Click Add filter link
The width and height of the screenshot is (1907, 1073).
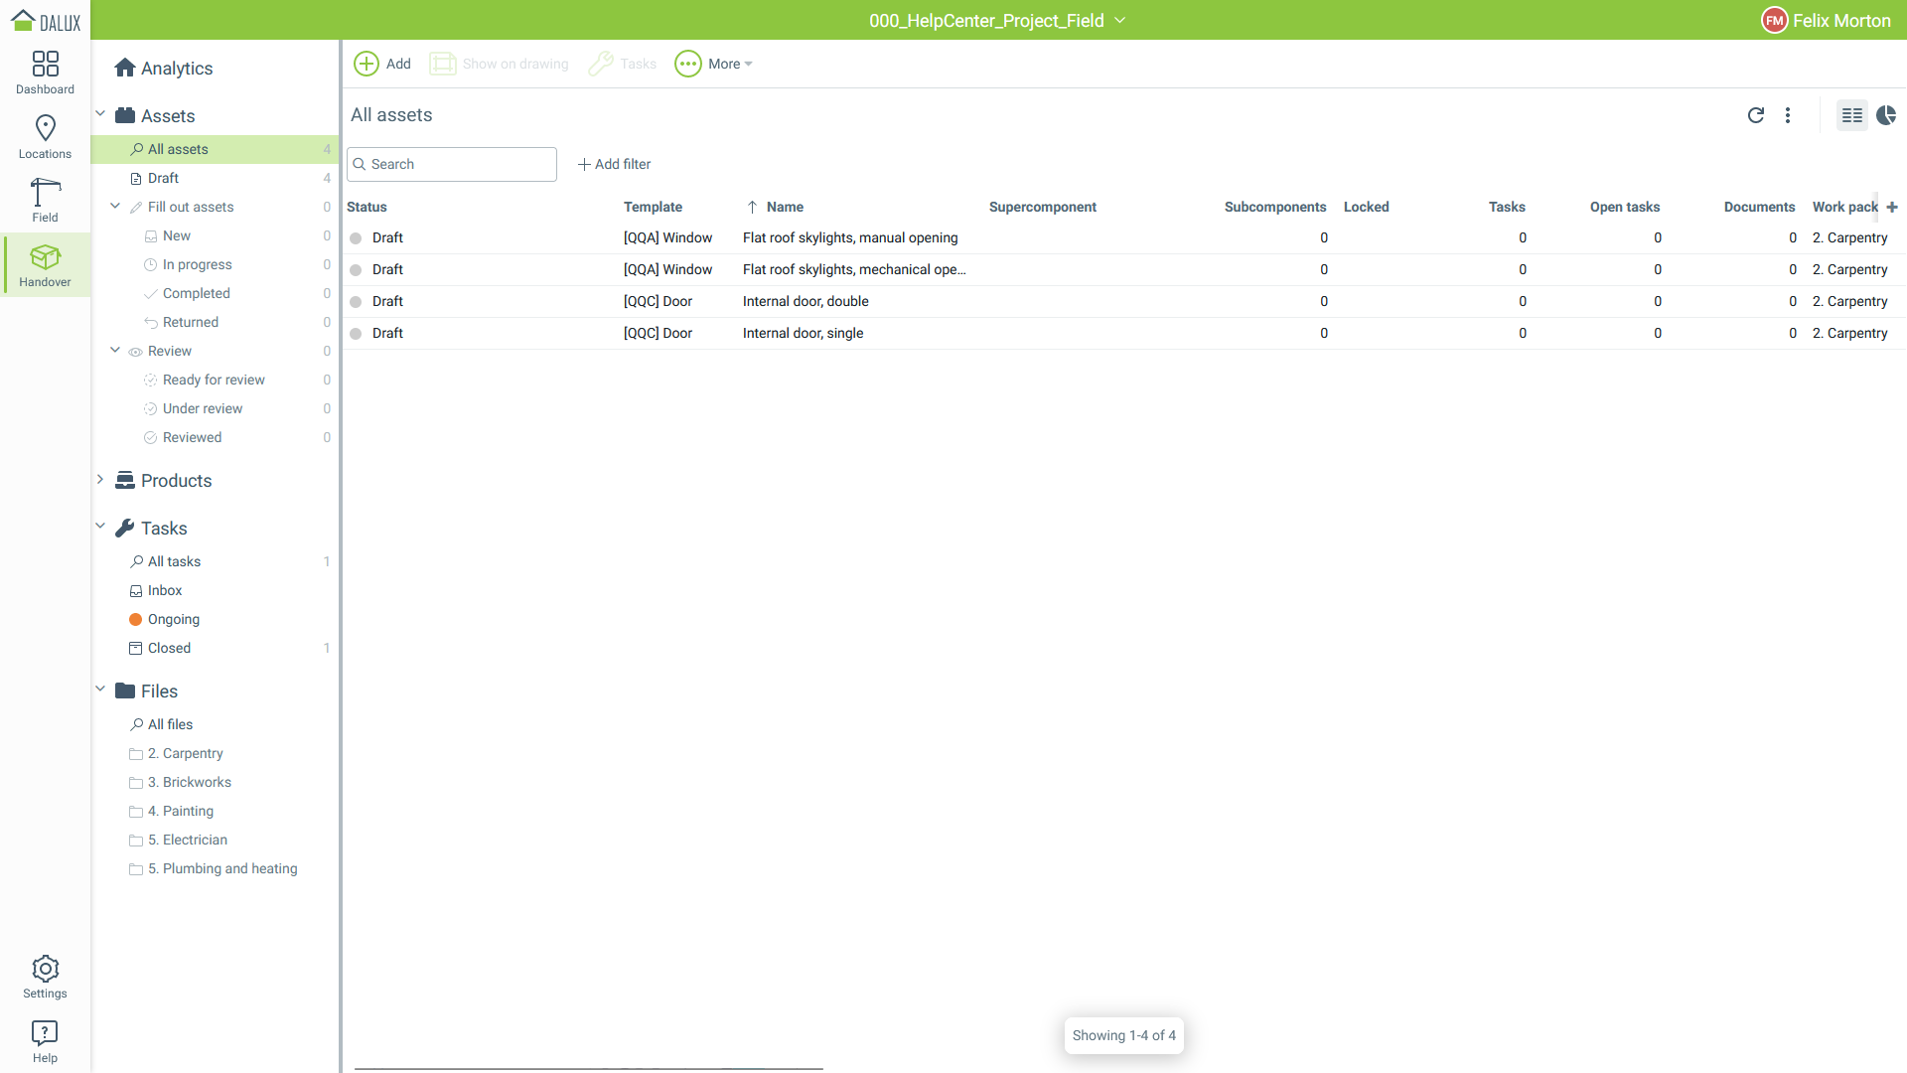click(x=614, y=164)
